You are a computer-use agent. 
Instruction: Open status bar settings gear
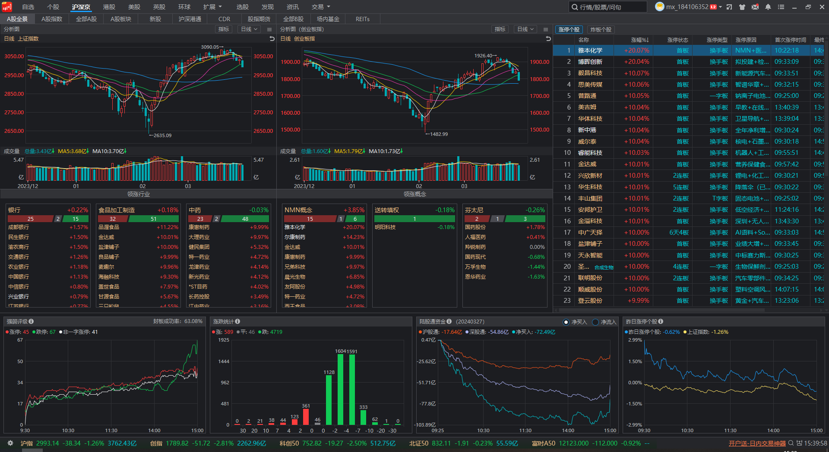point(10,443)
